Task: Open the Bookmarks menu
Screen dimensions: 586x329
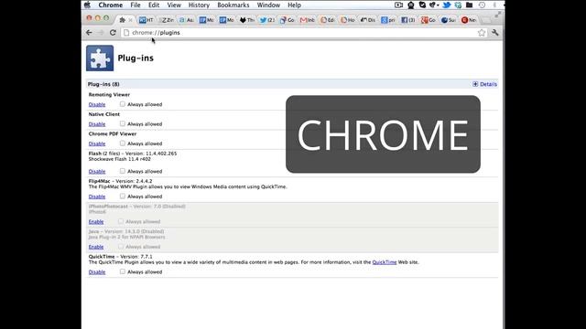Action: click(233, 5)
